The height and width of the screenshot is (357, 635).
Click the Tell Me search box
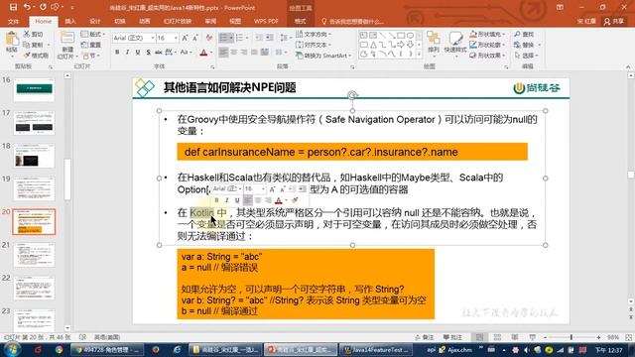pyautogui.click(x=352, y=21)
